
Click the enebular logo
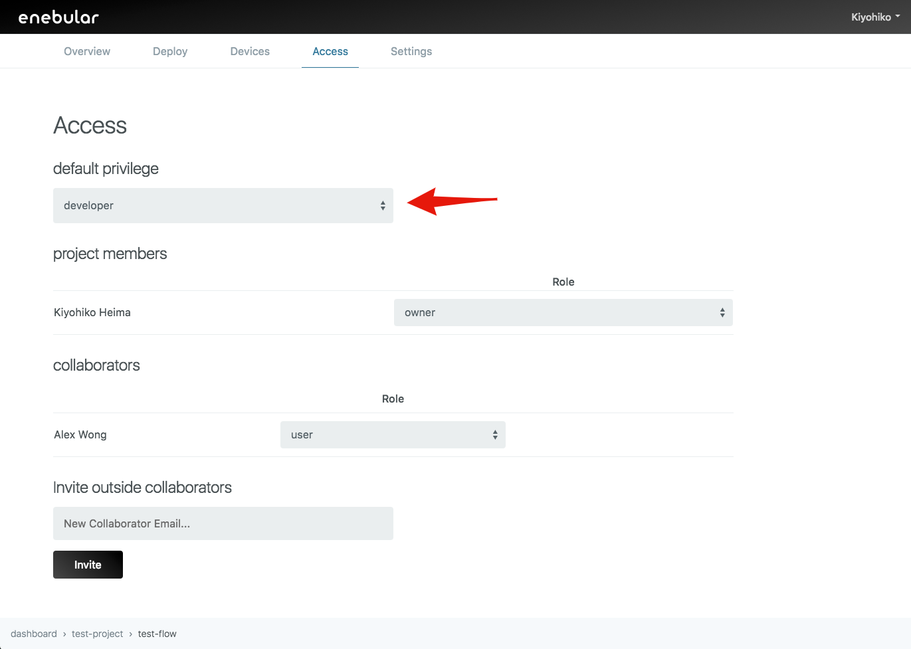click(58, 17)
